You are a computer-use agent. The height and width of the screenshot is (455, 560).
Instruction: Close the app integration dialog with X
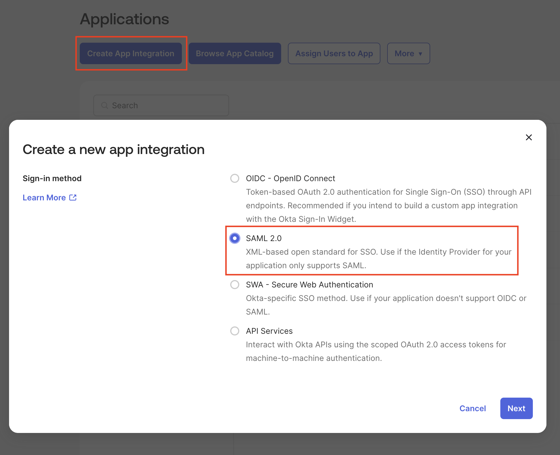pos(529,137)
